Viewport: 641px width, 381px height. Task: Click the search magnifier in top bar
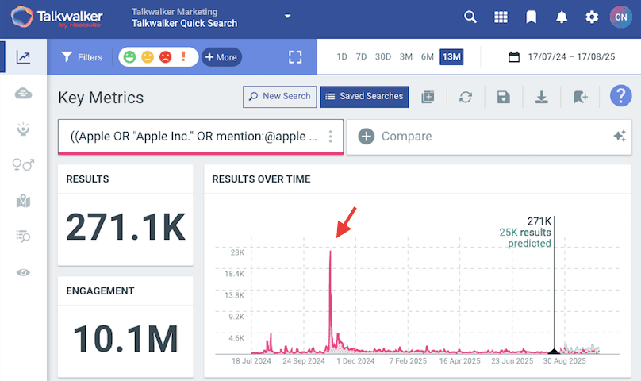470,17
